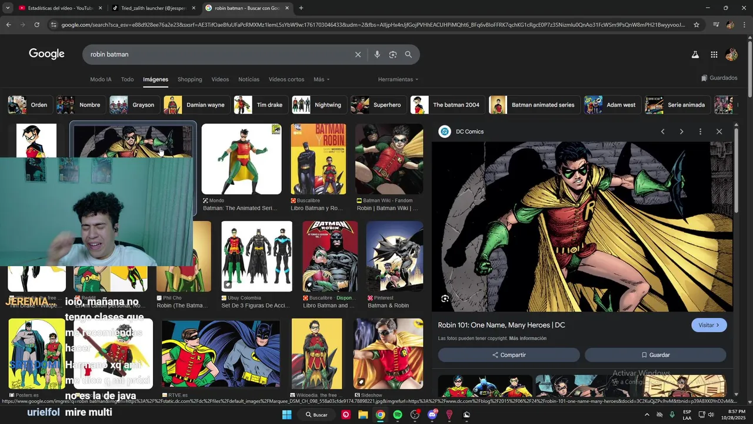Open the Mondo Robin action figure thumbnail
753x424 pixels.
point(242,159)
